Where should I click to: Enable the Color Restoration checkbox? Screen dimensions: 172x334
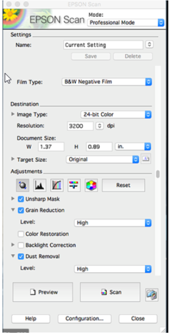point(21,234)
